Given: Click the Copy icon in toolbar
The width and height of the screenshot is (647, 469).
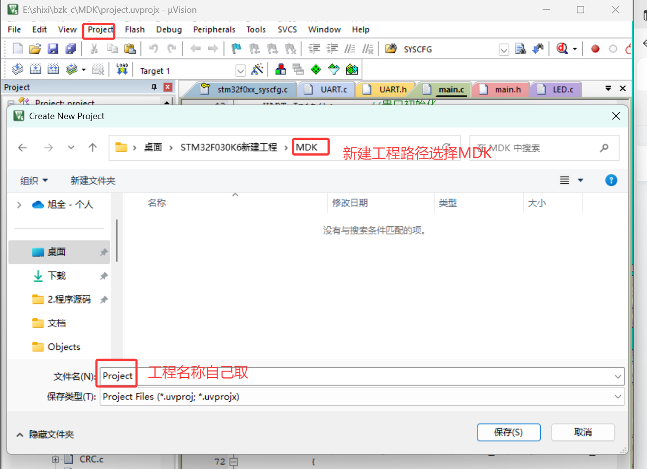Looking at the screenshot, I should click(x=113, y=48).
